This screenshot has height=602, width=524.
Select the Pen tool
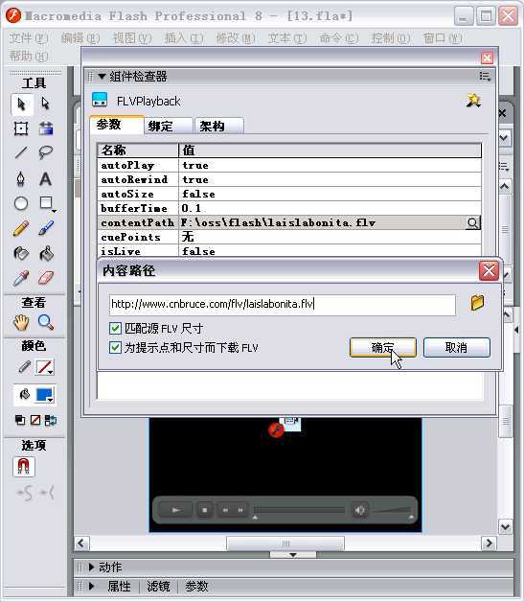point(21,178)
